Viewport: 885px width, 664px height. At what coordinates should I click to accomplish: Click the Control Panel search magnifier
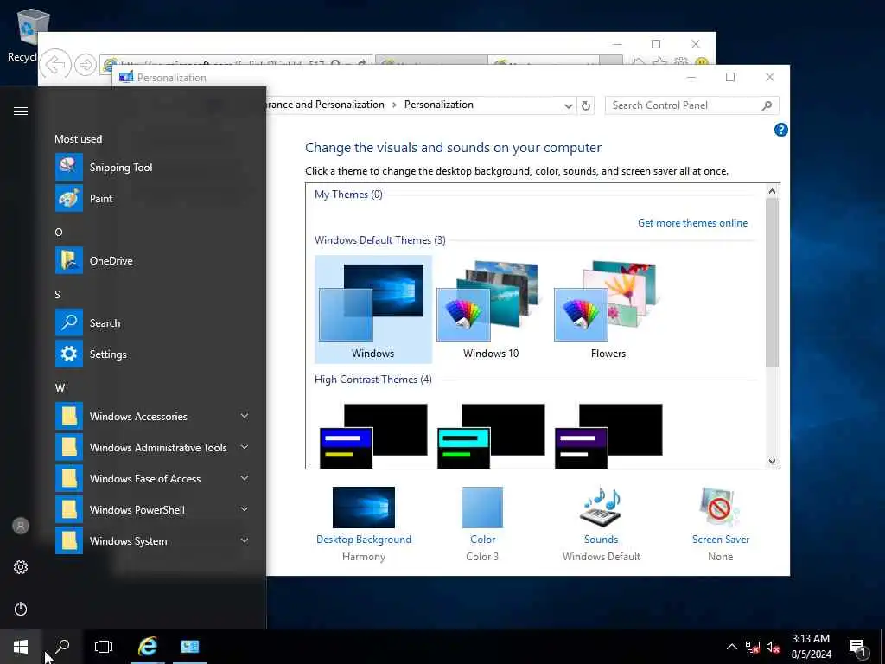767,105
